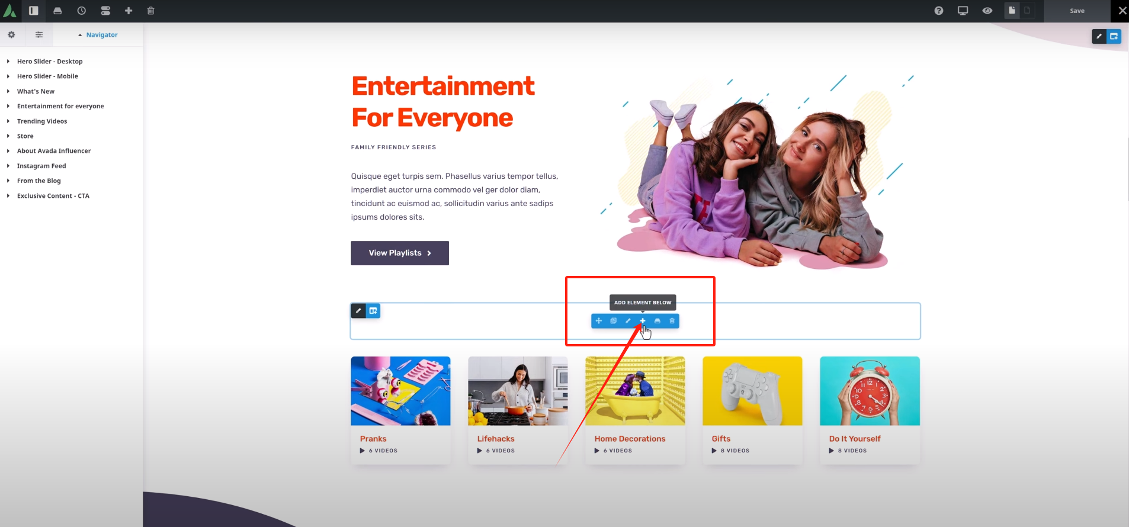Viewport: 1129px width, 527px height.
Task: Toggle the preview eye icon
Action: (987, 11)
